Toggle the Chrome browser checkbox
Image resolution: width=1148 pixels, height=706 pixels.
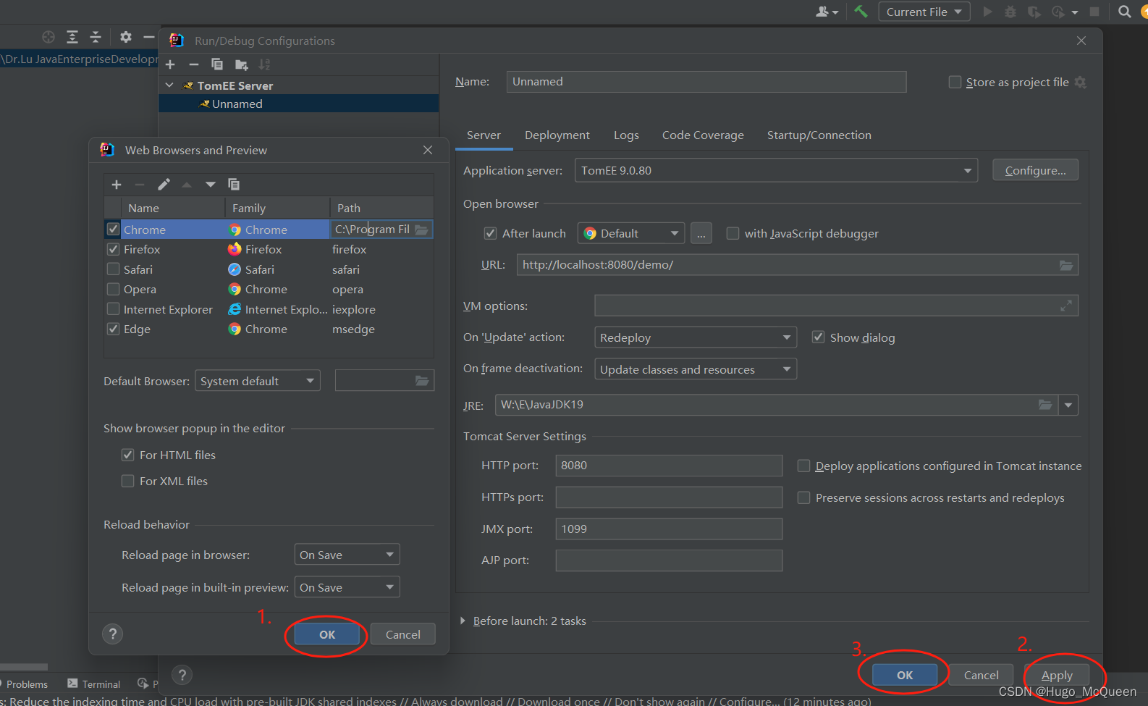[113, 230]
